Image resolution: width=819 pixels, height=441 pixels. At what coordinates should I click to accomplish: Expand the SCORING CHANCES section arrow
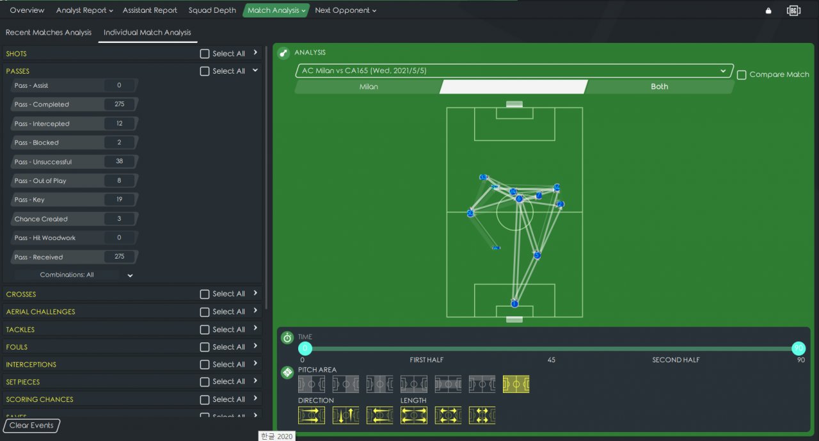(255, 398)
